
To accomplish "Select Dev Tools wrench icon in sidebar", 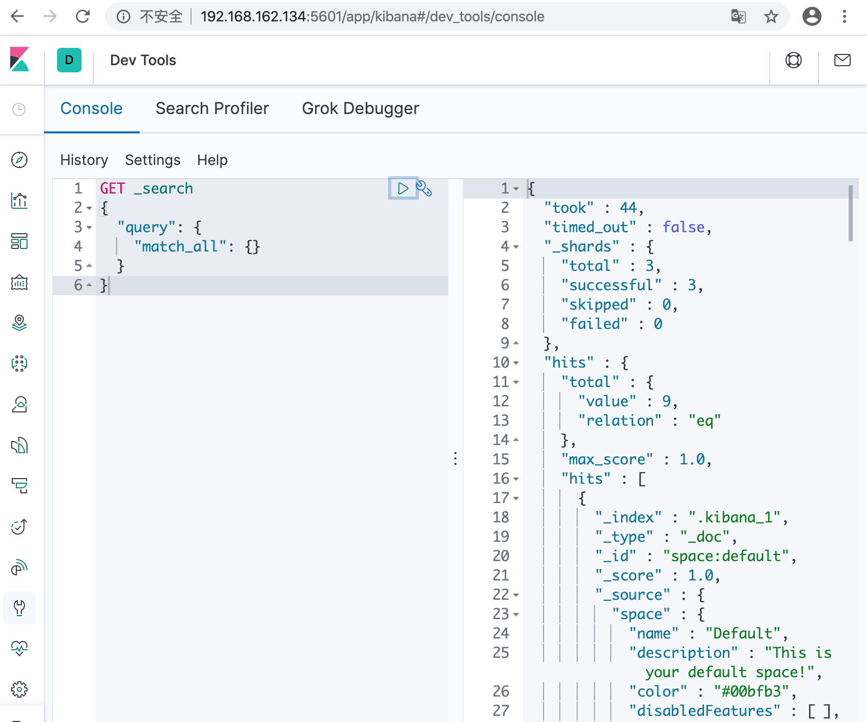I will point(19,608).
